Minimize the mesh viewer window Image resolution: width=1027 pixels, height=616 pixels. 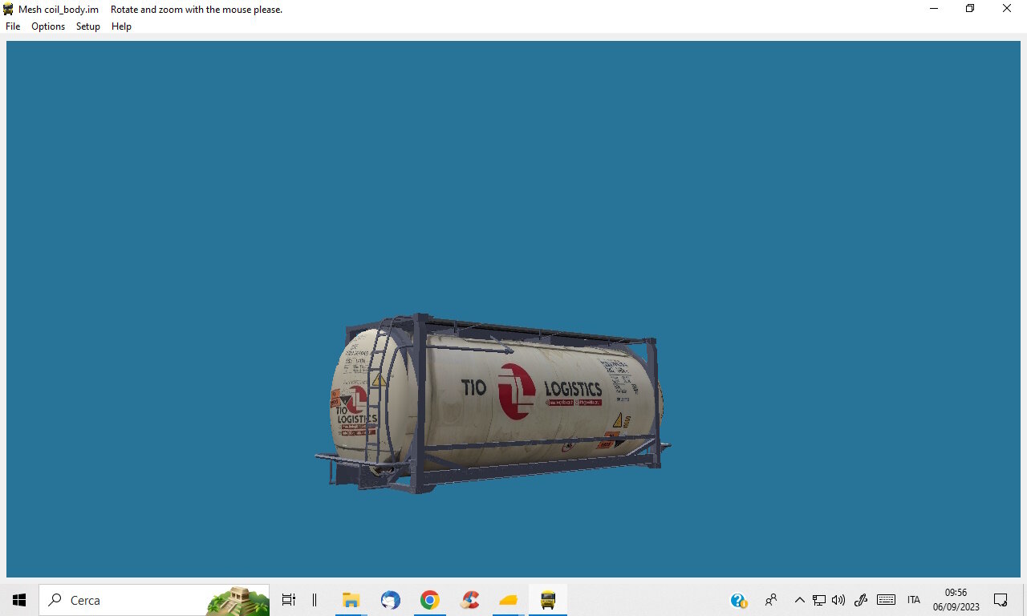point(934,9)
